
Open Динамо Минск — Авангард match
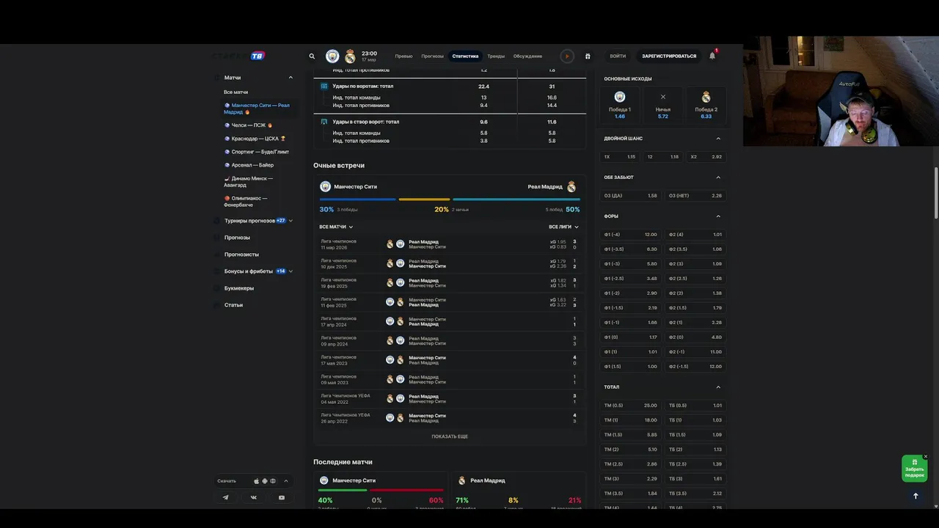point(249,182)
